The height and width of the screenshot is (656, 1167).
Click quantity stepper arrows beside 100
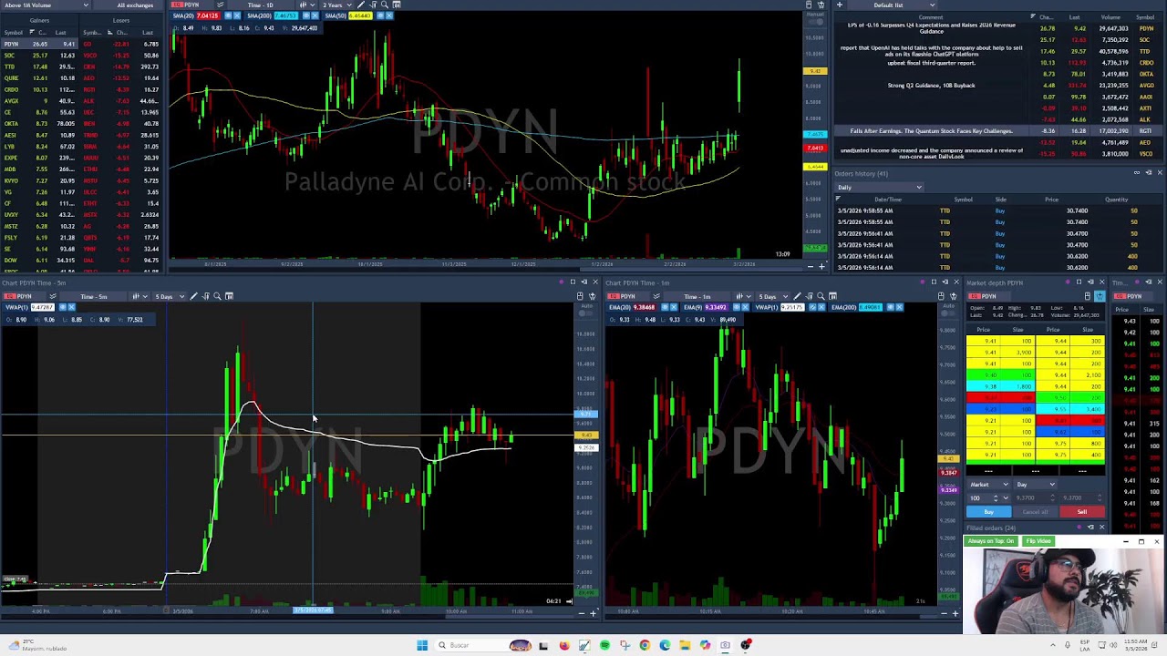point(996,498)
